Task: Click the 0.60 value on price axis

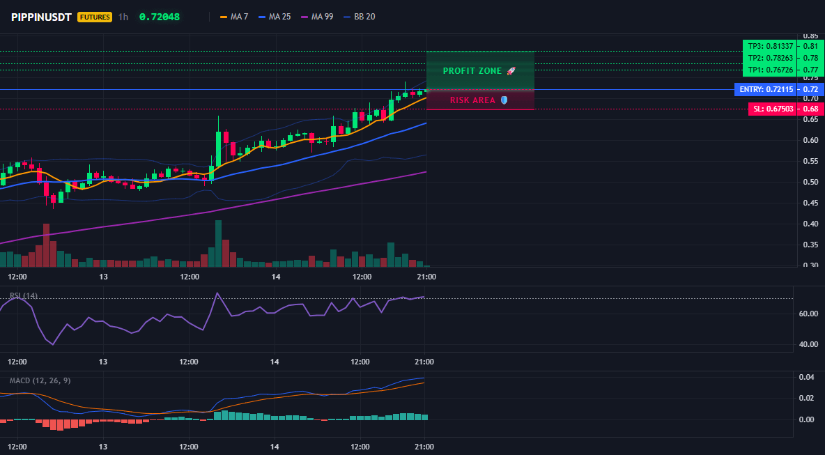Action: (x=811, y=140)
